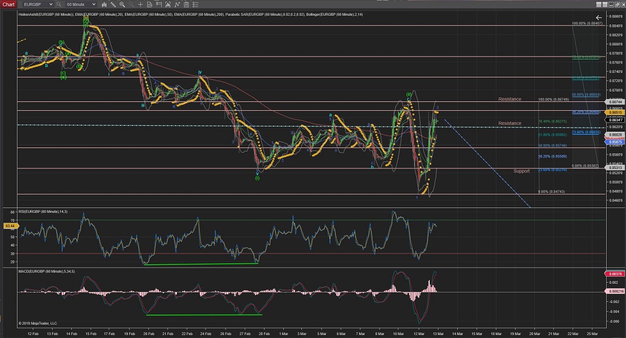Select the Support label

[521, 171]
